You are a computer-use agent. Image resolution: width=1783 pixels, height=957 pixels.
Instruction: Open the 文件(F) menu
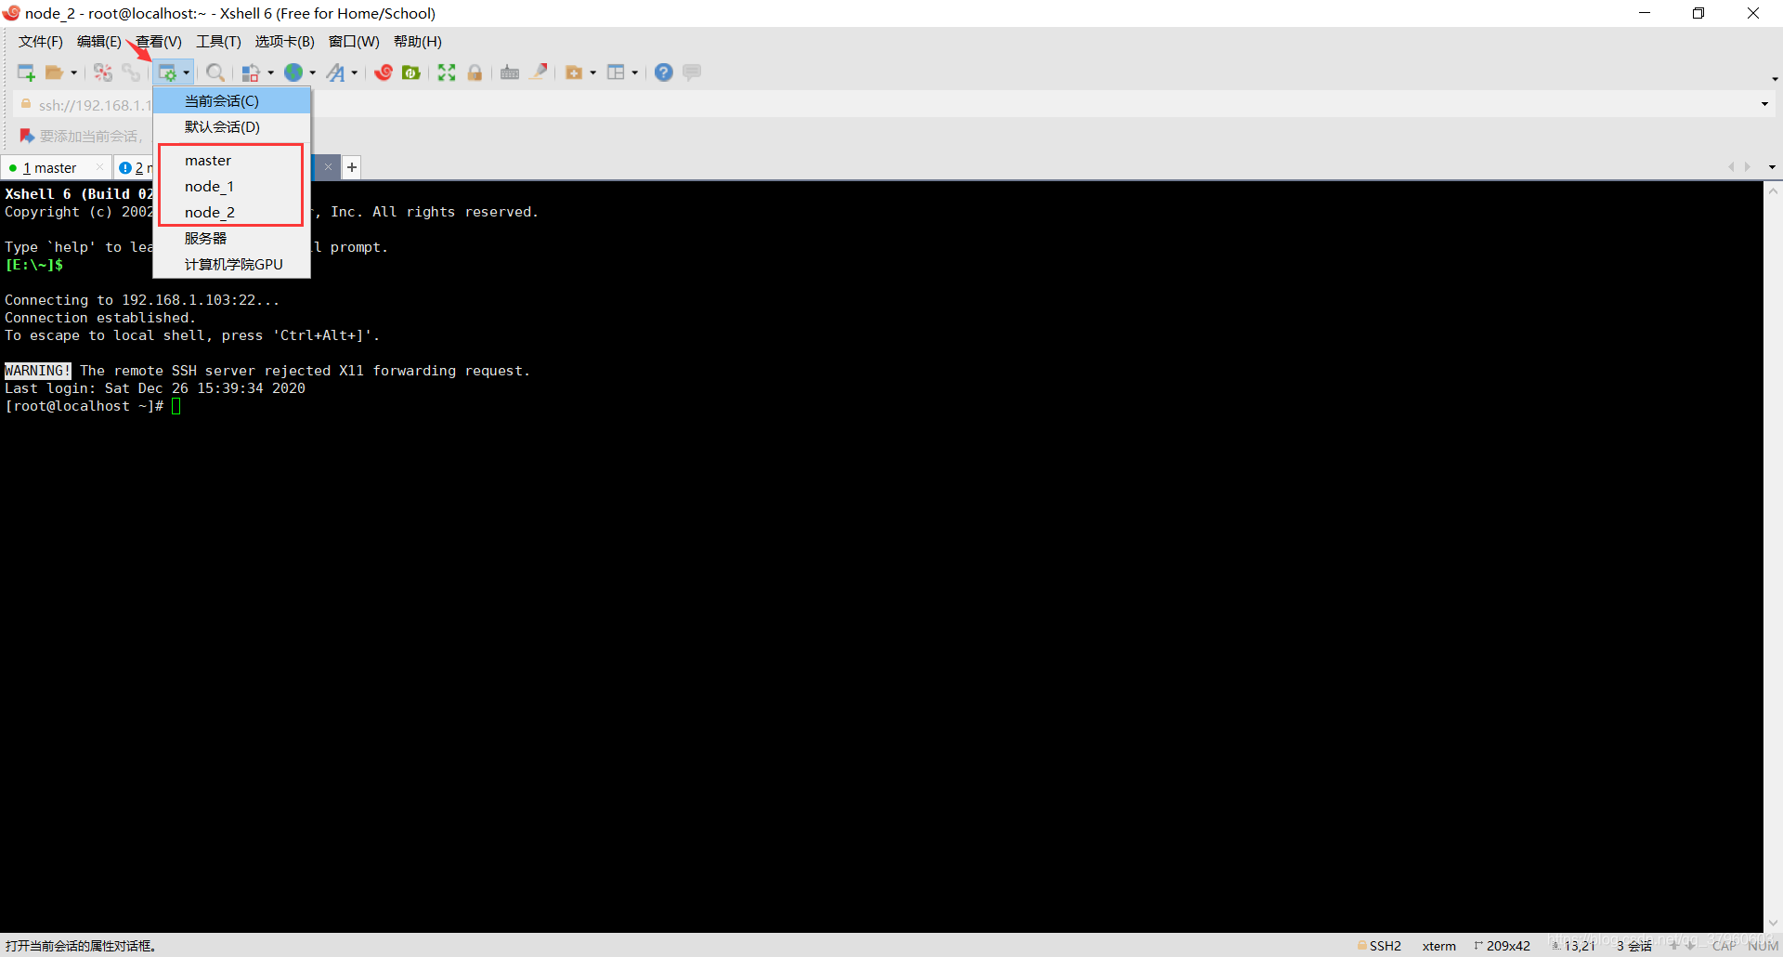(41, 42)
